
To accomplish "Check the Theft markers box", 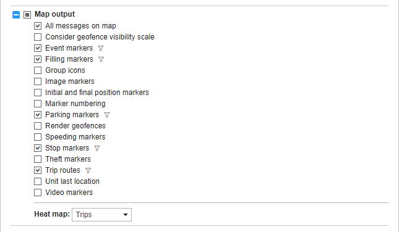I will (38, 159).
